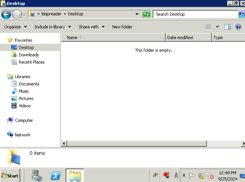Open the address bar history dropdown
Image resolution: width=245 pixels, height=182 pixels.
pyautogui.click(x=137, y=14)
